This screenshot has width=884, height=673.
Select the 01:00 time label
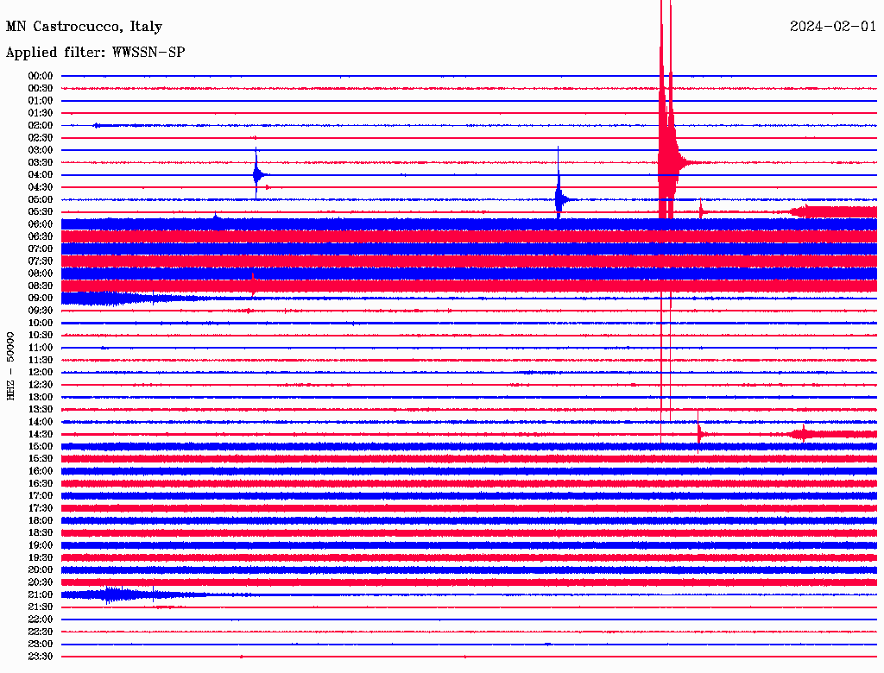point(41,100)
